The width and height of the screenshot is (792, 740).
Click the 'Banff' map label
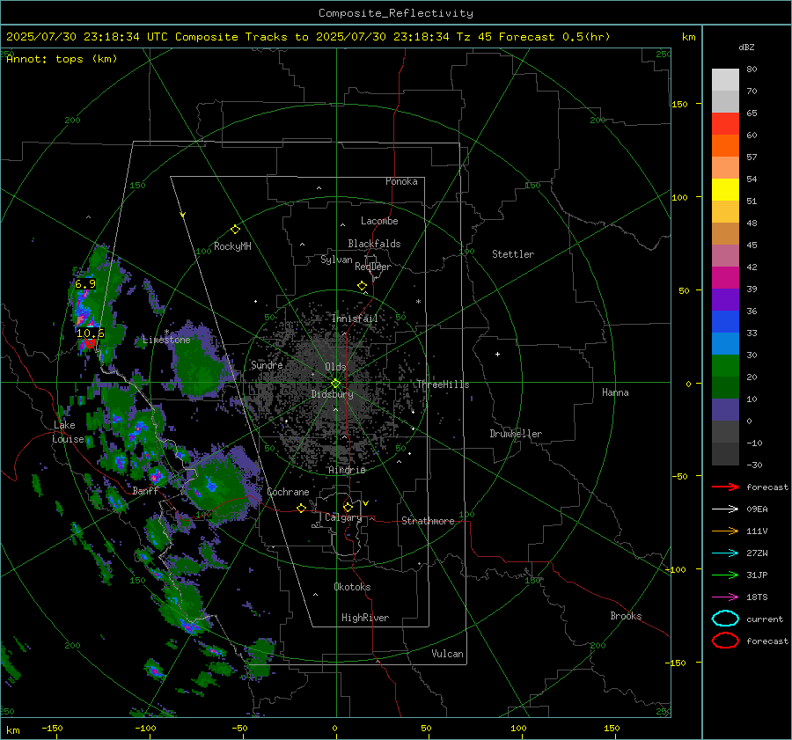tap(145, 491)
